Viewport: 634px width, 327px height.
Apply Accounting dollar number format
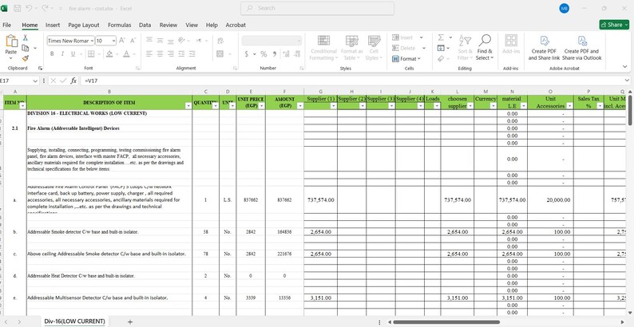click(246, 53)
